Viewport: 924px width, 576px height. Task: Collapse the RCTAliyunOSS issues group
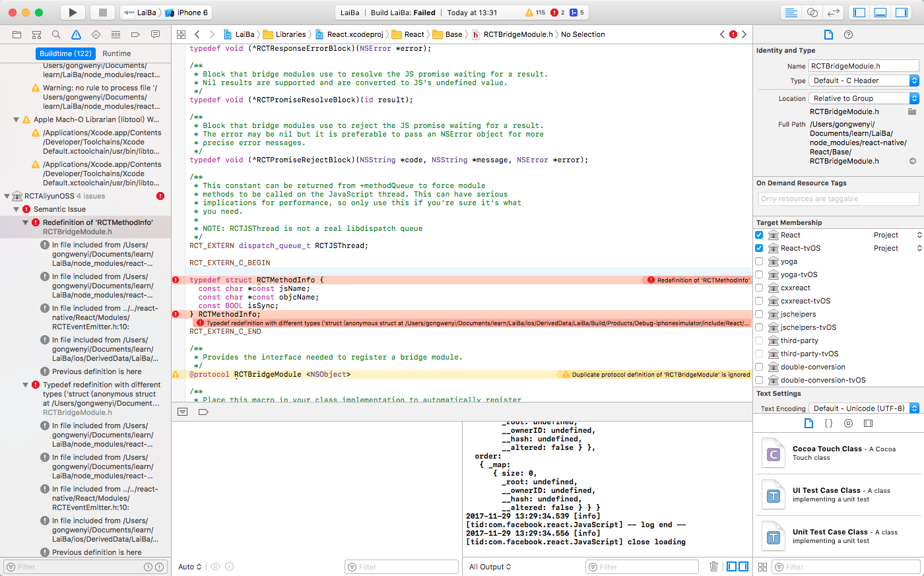[7, 196]
